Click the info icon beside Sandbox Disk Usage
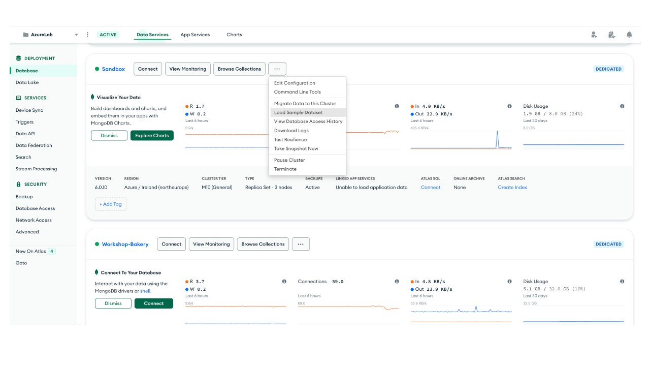This screenshot has width=650, height=366. [x=622, y=106]
